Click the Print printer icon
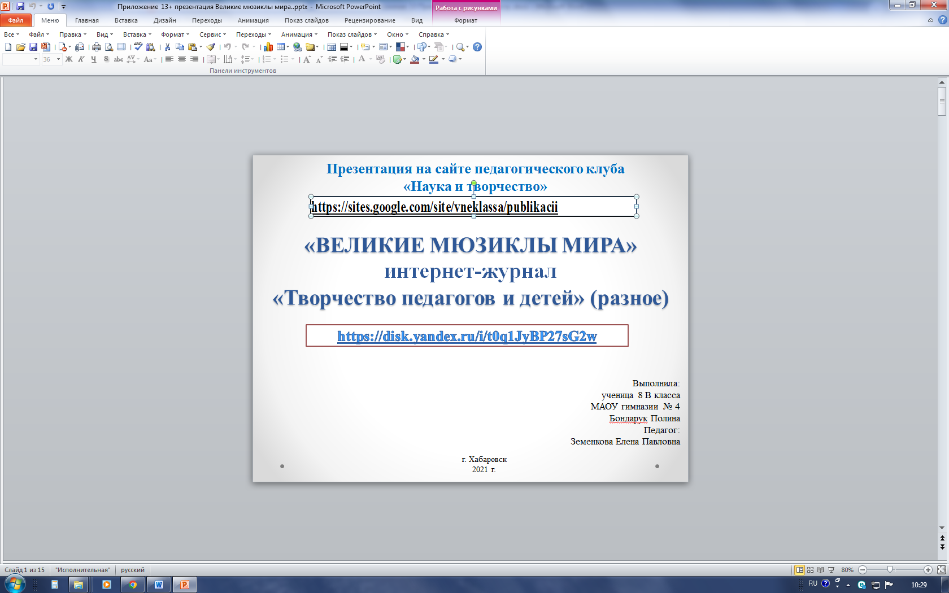Viewport: 949px width, 593px height. [97, 47]
